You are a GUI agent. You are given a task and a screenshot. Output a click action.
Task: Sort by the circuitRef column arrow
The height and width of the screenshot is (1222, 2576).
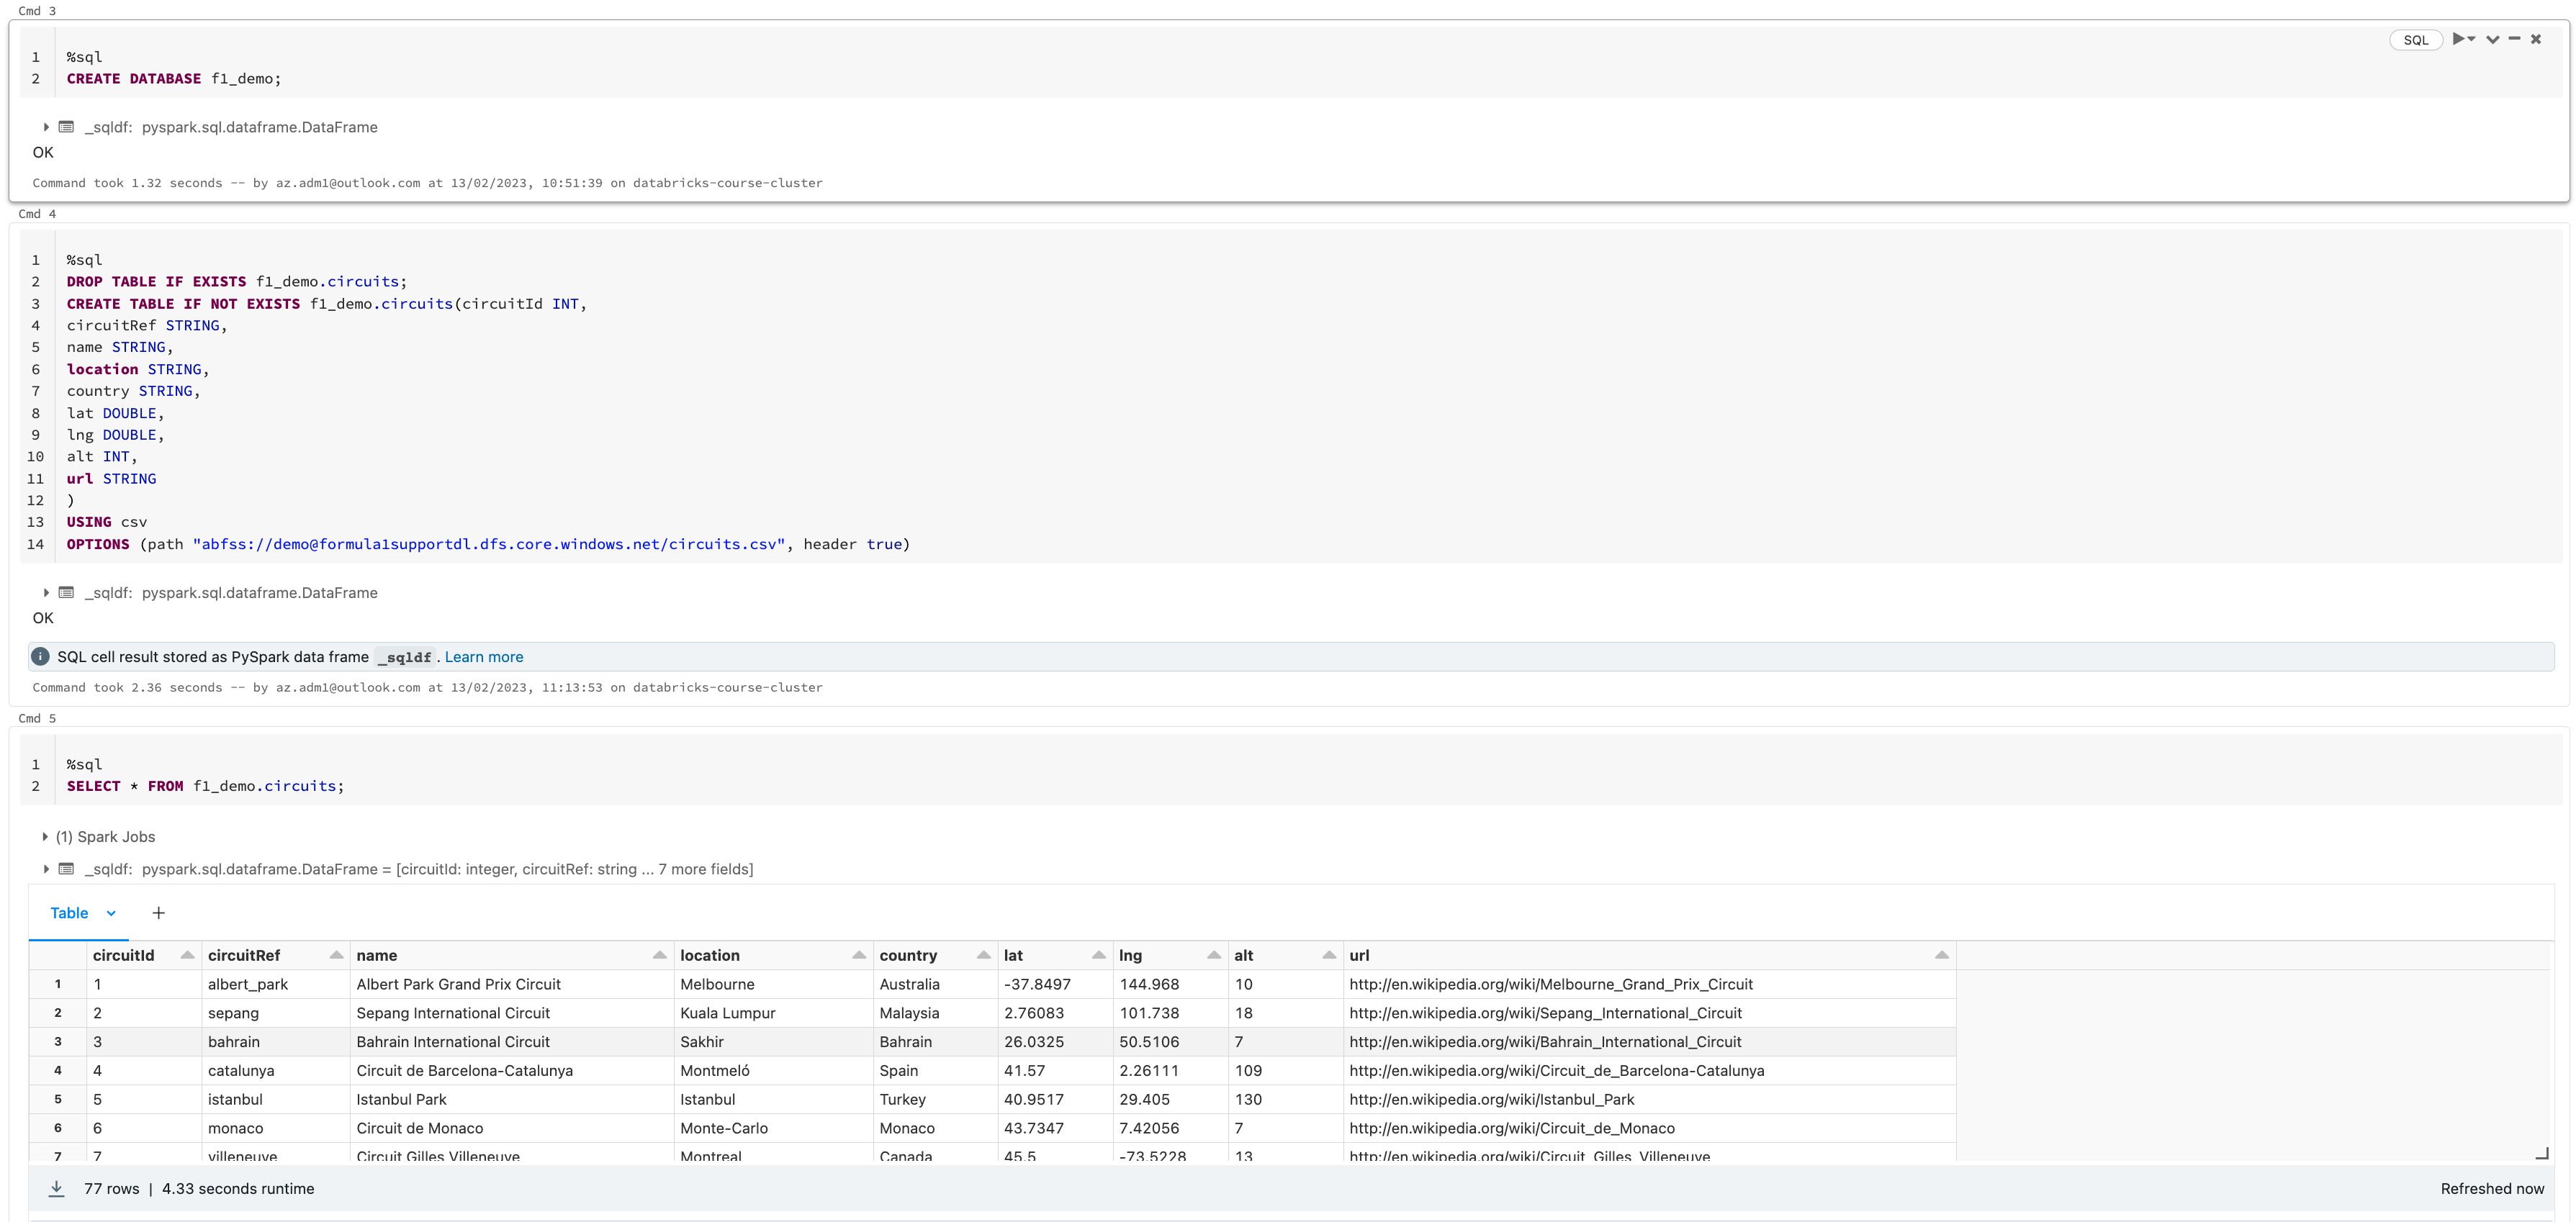tap(336, 955)
